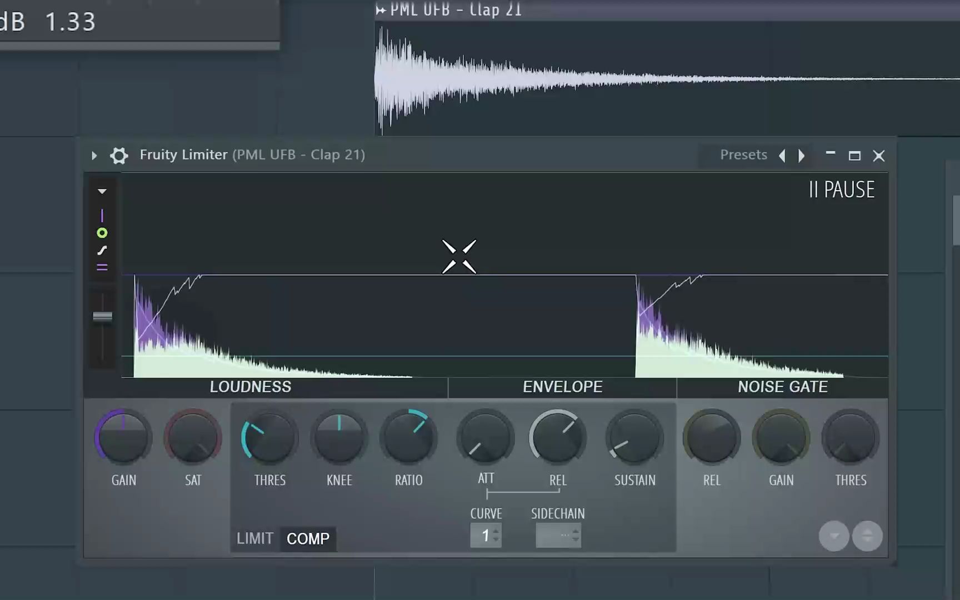Enable the SIDECHAIN selector

point(558,535)
